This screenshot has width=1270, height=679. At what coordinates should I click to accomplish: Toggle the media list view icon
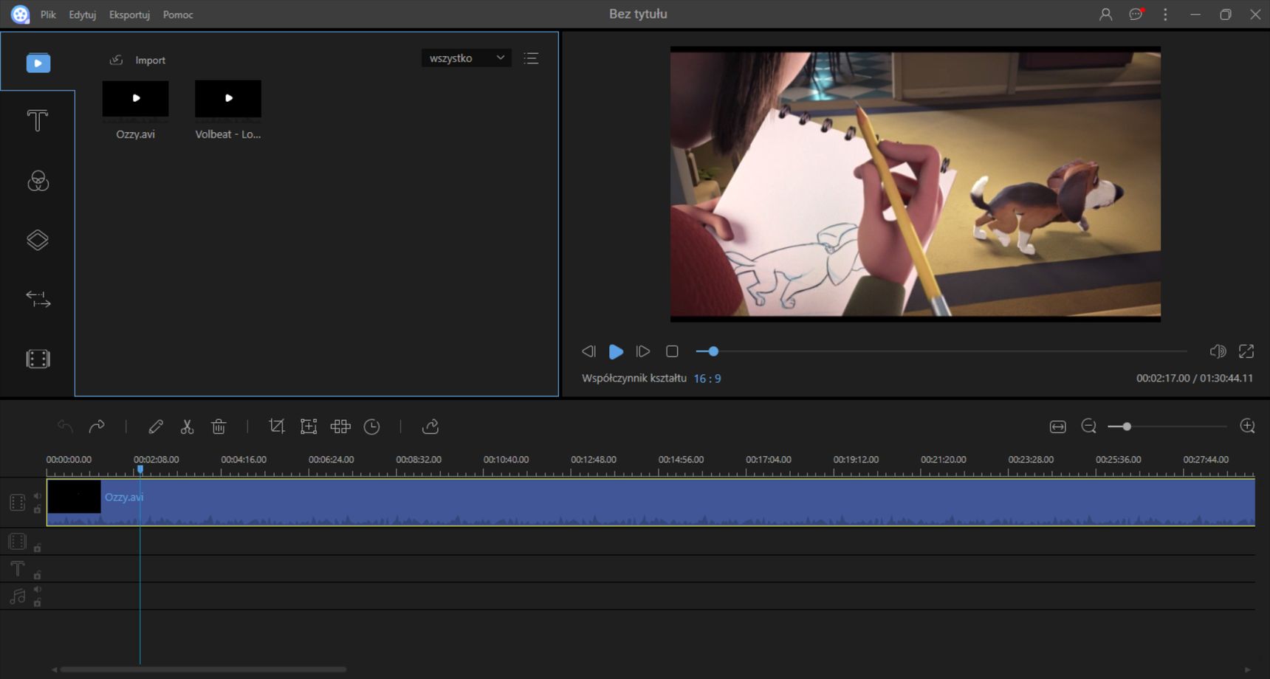click(x=531, y=58)
